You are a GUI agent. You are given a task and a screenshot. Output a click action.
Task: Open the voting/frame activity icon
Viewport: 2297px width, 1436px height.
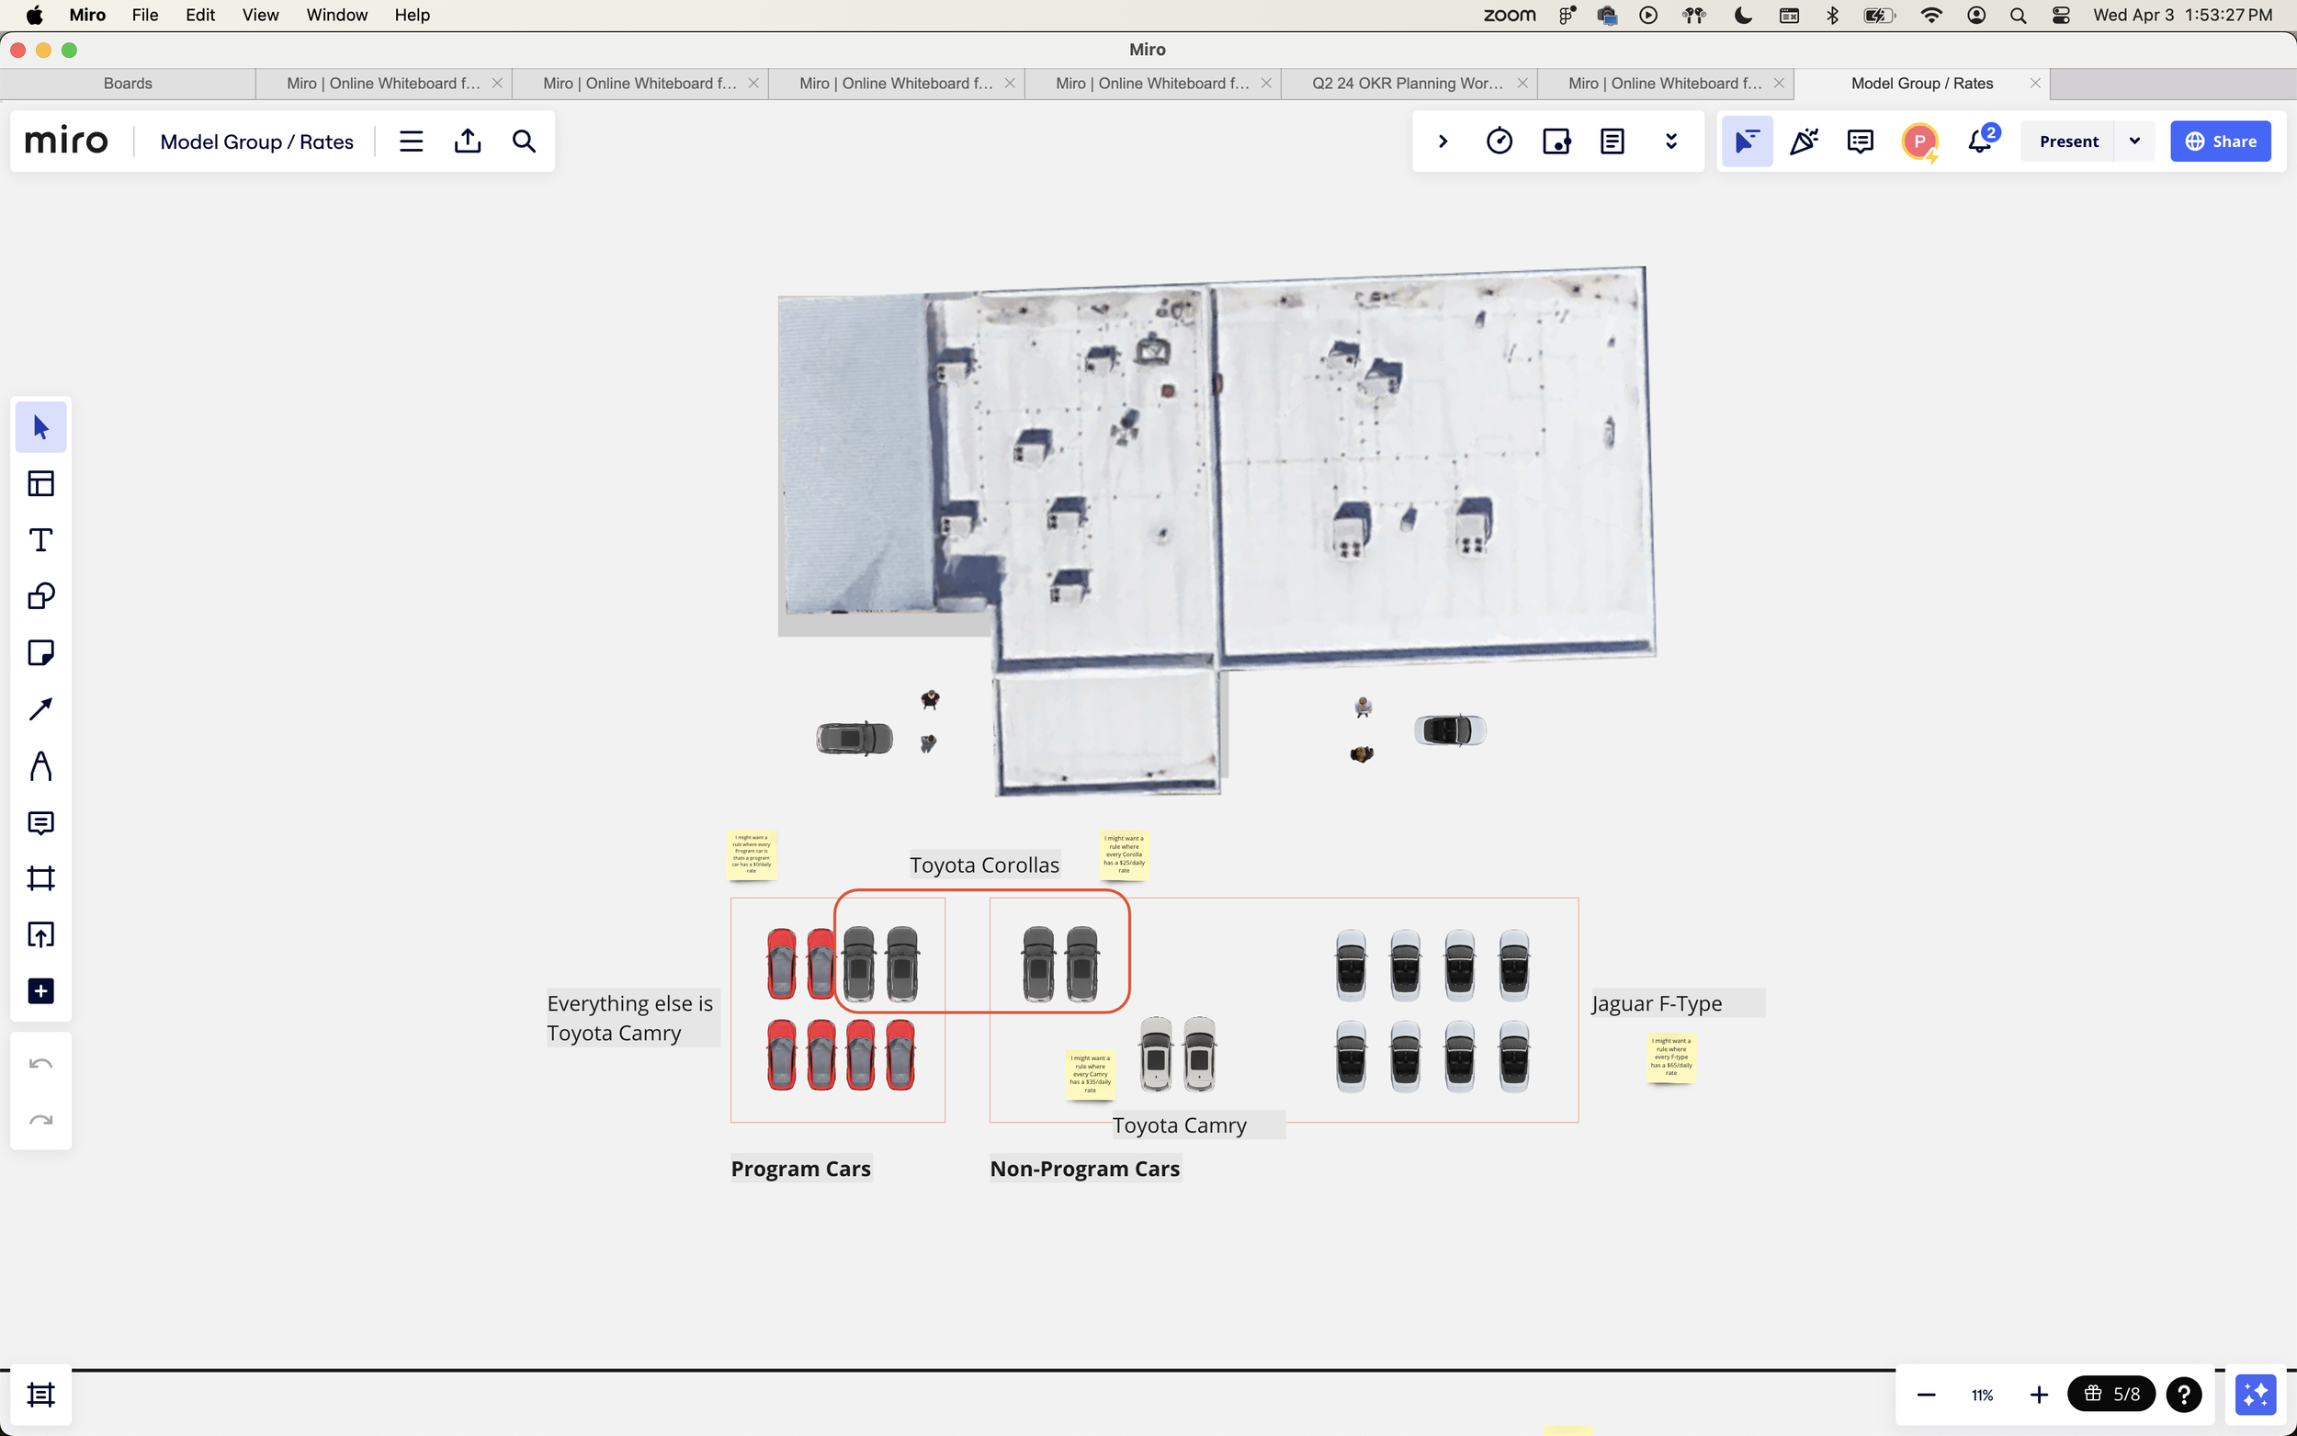1556,141
